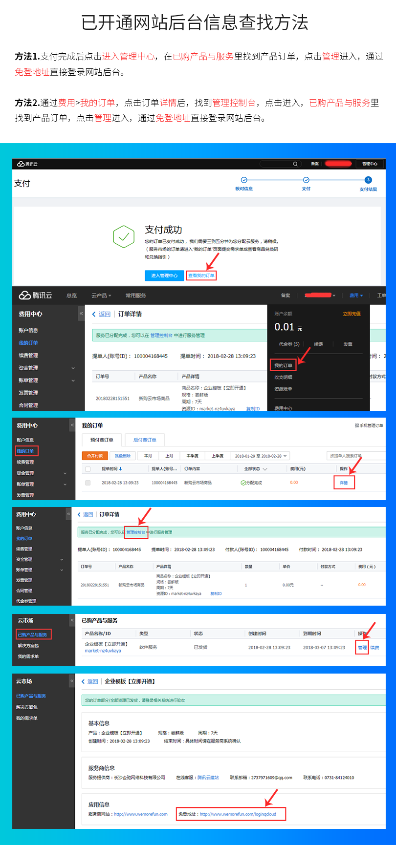Open the blue market-nz4uvkaya product link
Image resolution: width=396 pixels, height=845 pixels.
(x=103, y=651)
